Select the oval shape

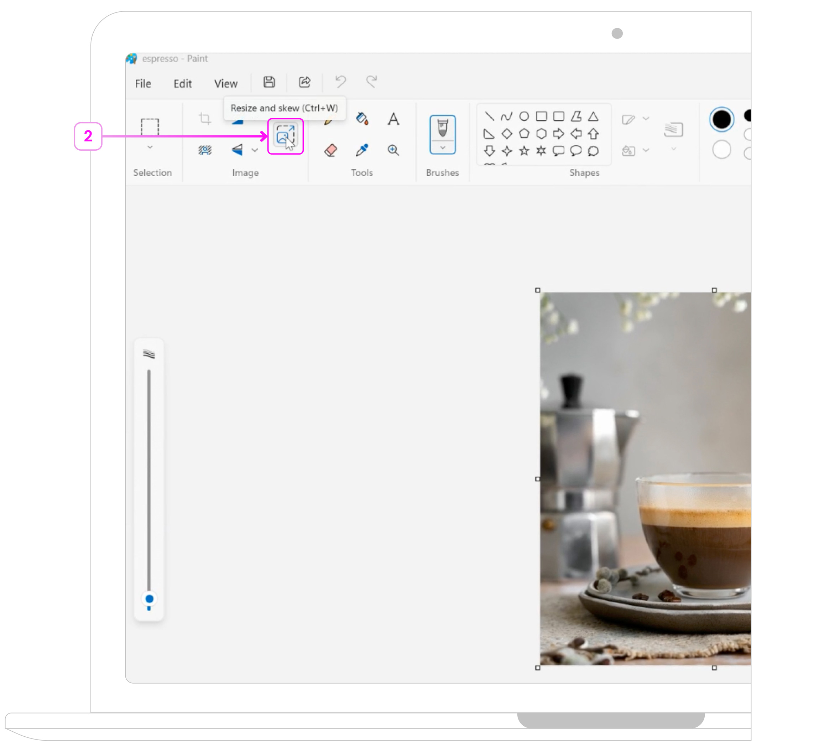point(524,116)
